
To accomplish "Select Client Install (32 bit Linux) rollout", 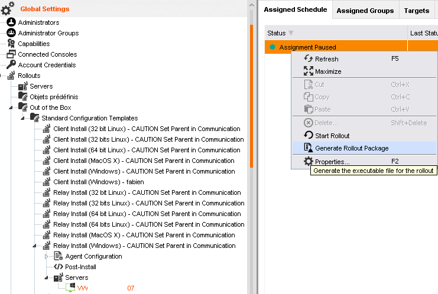I will click(x=147, y=129).
